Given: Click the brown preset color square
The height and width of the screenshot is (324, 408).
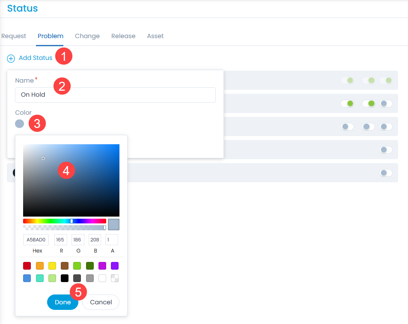Looking at the screenshot, I should tap(65, 265).
